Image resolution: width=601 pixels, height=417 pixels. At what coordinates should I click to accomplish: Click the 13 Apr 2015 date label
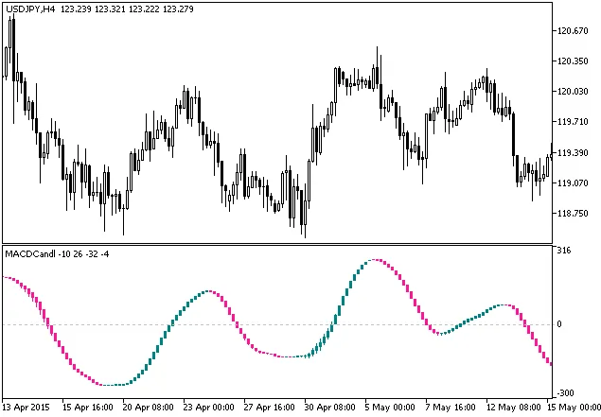click(27, 408)
